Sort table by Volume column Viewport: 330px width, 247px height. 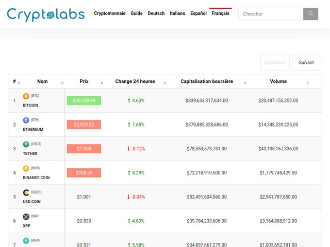pos(278,81)
